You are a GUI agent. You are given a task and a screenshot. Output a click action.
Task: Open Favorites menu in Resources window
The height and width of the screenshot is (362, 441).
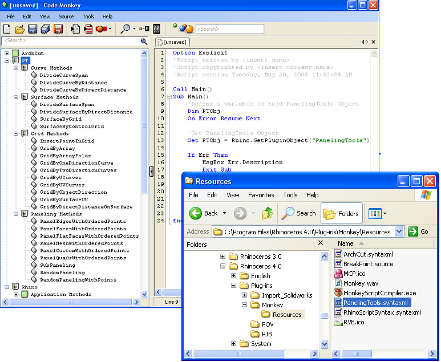click(261, 195)
